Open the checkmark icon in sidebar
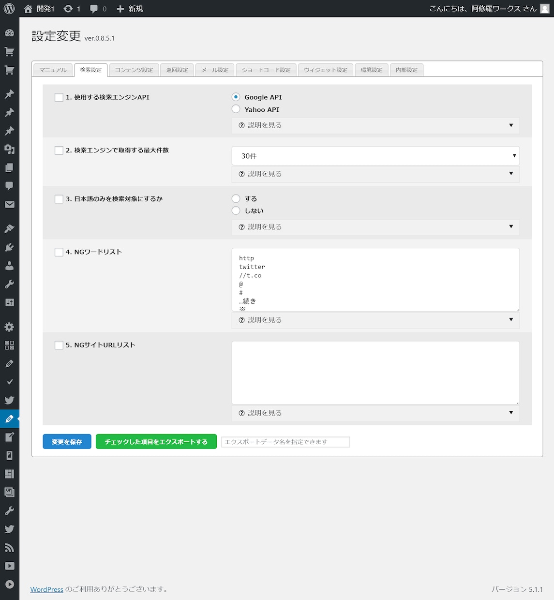This screenshot has width=554, height=600. [x=9, y=382]
